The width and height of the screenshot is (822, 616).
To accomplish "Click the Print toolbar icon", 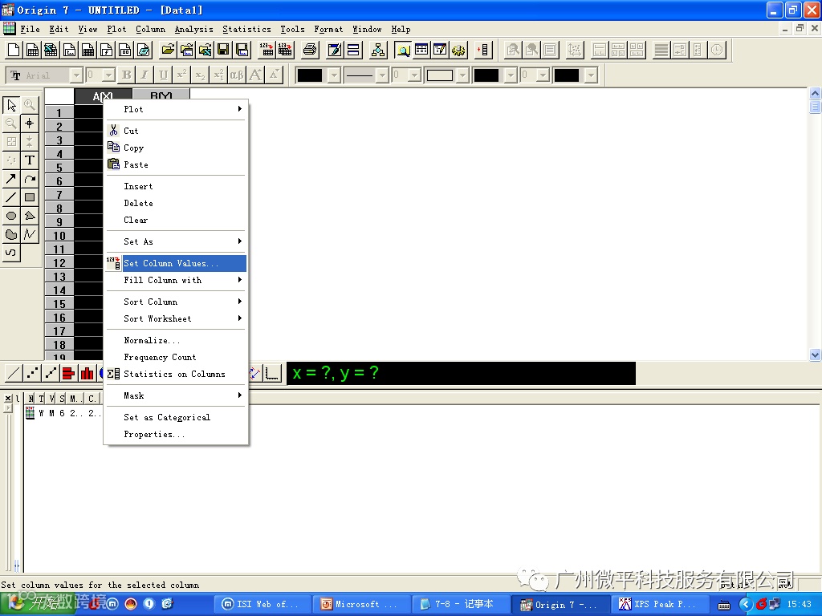I will [x=310, y=50].
